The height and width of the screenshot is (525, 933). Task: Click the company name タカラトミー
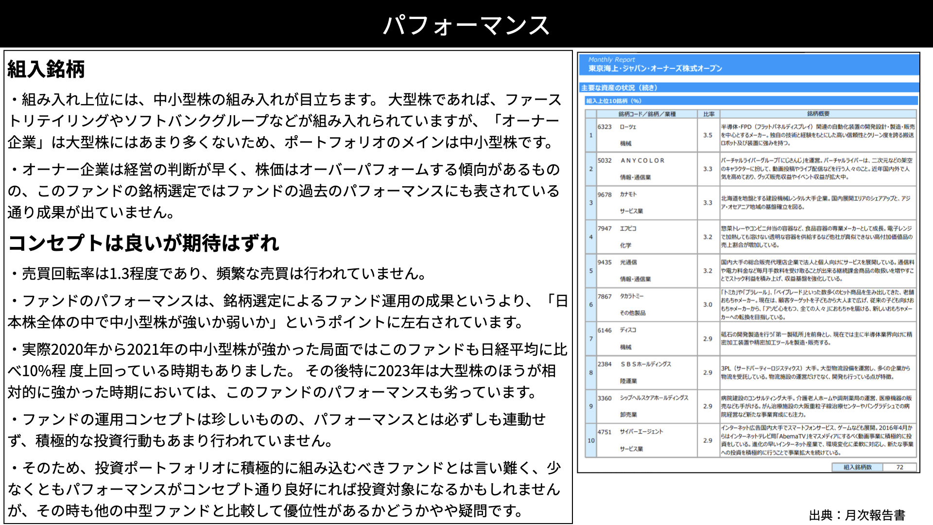(x=631, y=296)
